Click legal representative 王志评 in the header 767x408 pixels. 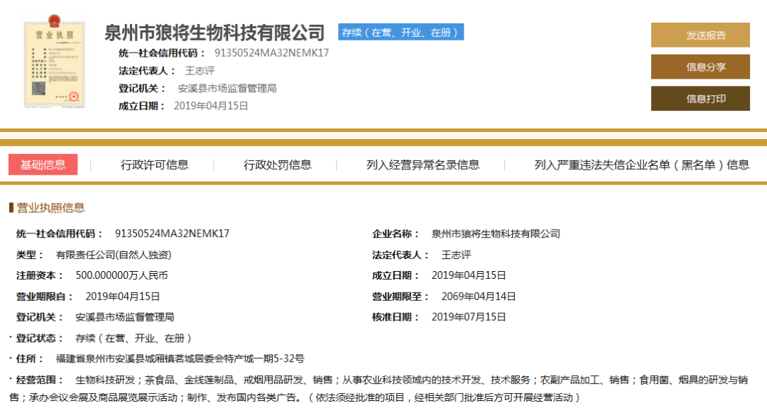[200, 70]
